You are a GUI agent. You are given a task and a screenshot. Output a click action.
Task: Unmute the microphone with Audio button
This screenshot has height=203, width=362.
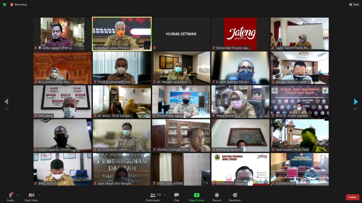pos(10,197)
